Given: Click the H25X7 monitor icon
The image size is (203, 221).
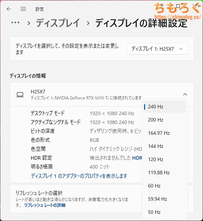Looking at the screenshot, I should [x=20, y=95].
